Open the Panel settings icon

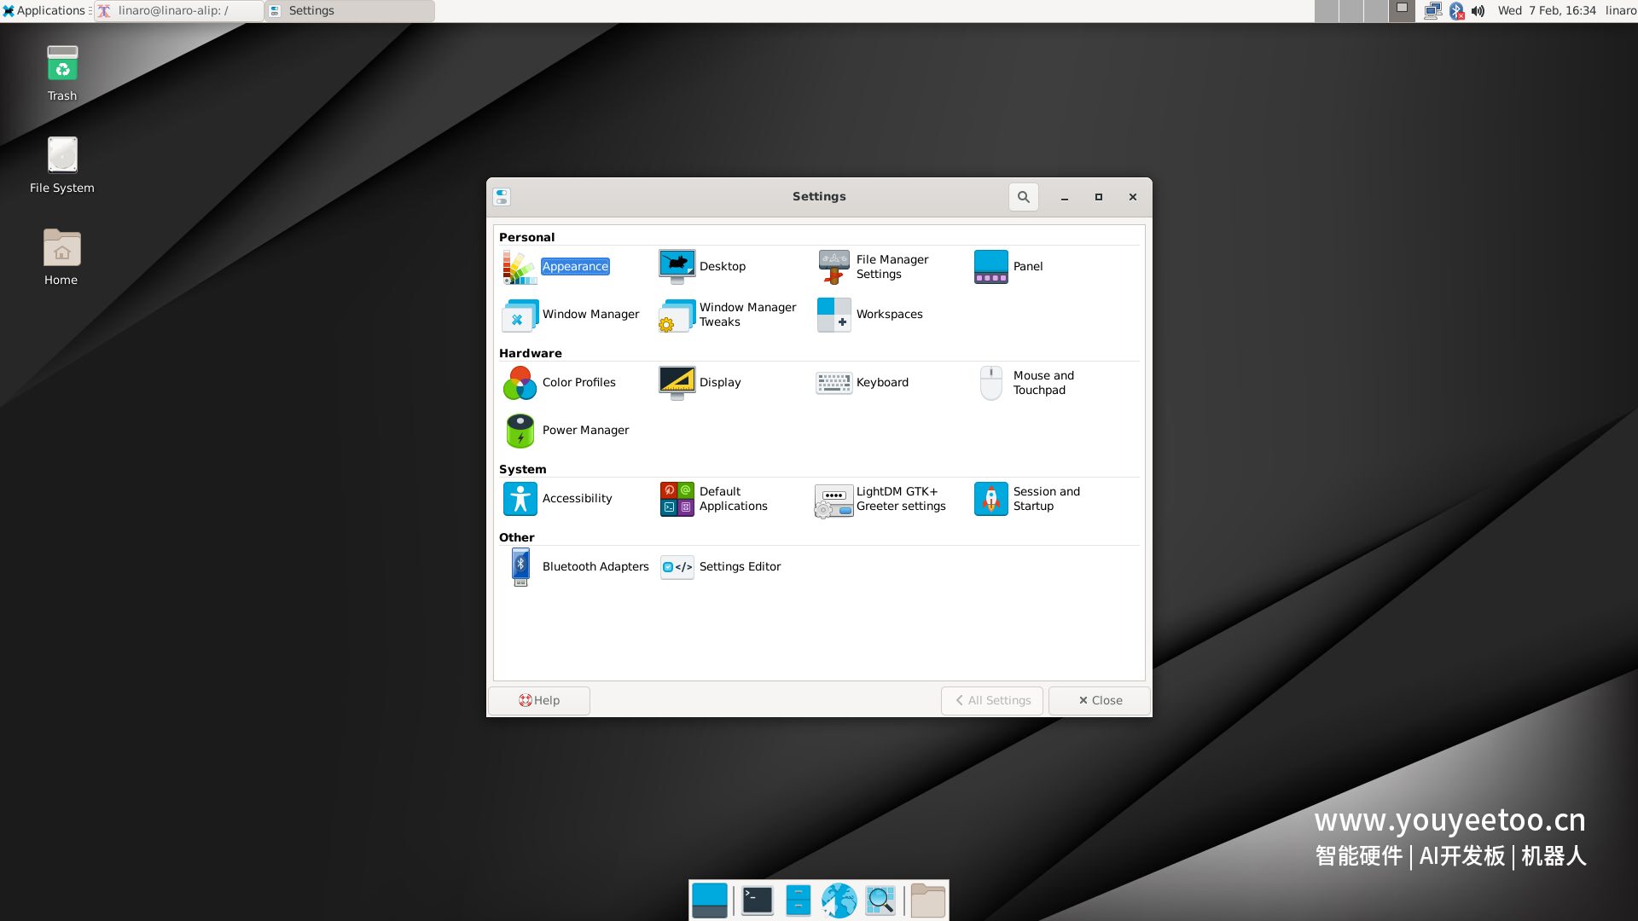click(x=990, y=267)
